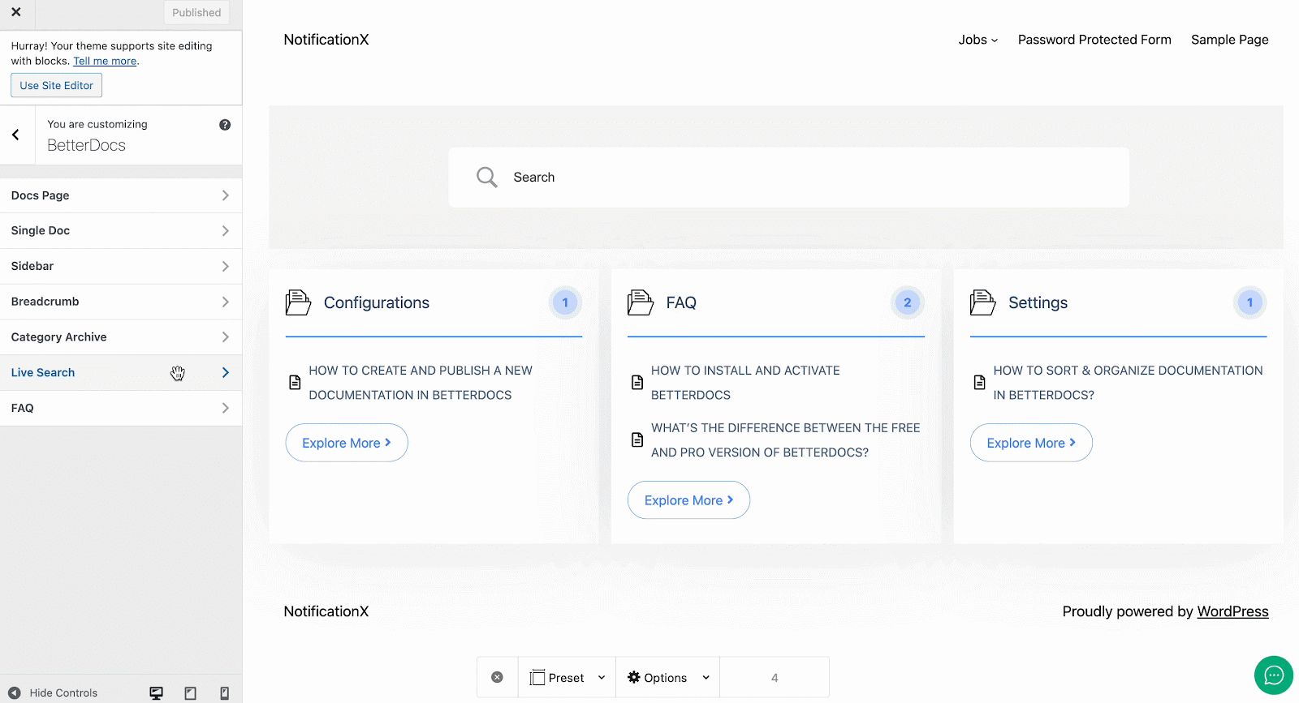Screen dimensions: 1299x703
Task: Click the FAQ category folder icon
Action: (x=641, y=302)
